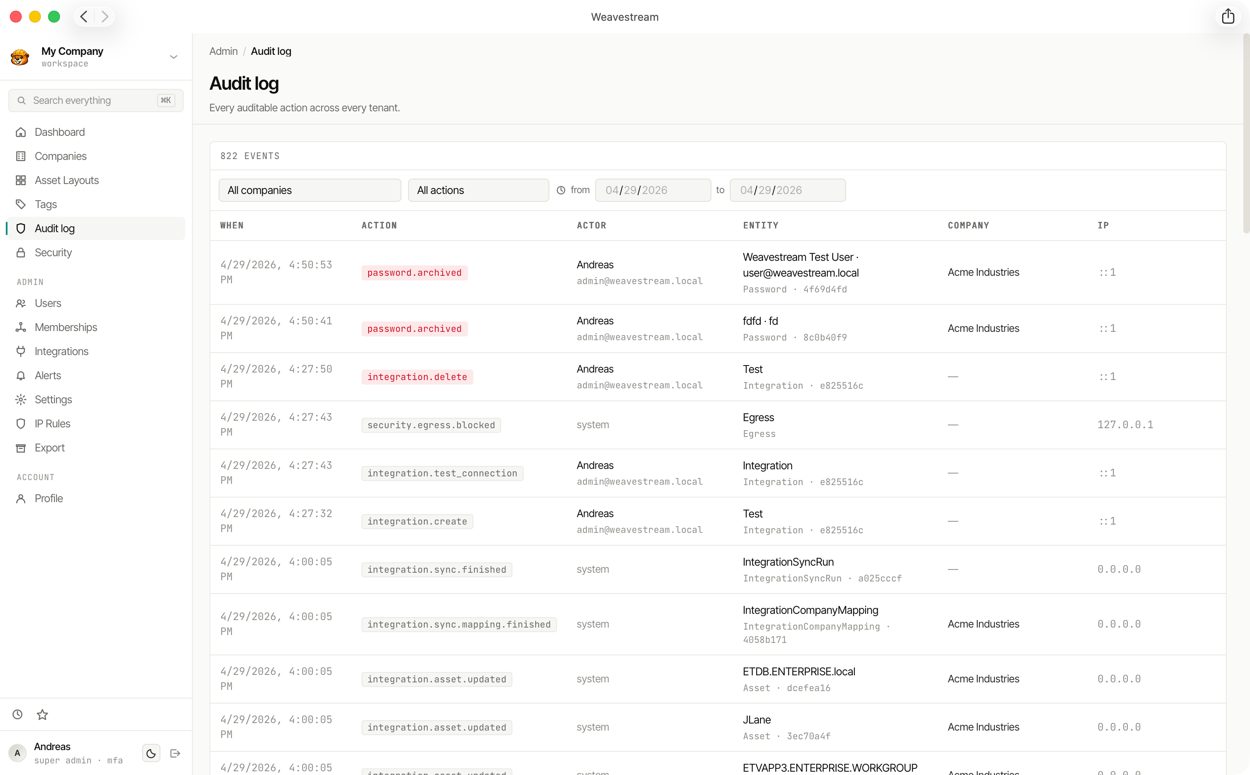Click the IP Rules shield icon
Viewport: 1250px width, 775px height.
tap(20, 424)
